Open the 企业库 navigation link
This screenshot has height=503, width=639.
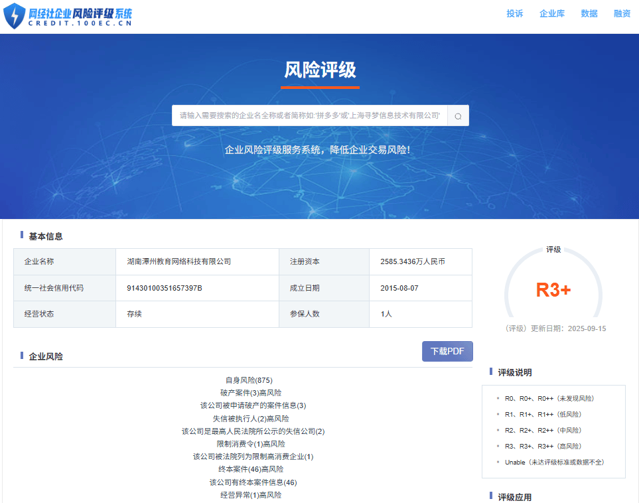551,13
